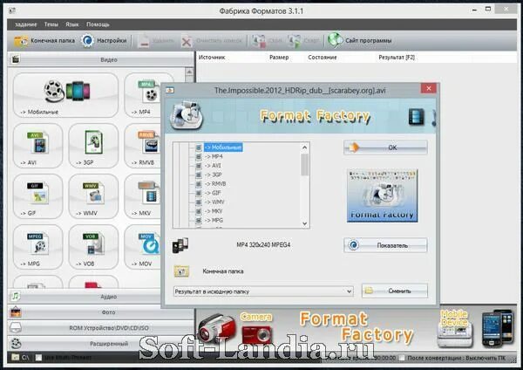Open Сайт программы globe icon
This screenshot has height=370, width=523.
tap(335, 40)
